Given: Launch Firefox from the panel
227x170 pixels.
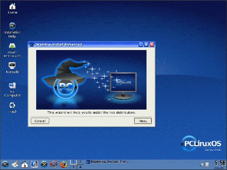Looking at the screenshot, I should point(63,164).
